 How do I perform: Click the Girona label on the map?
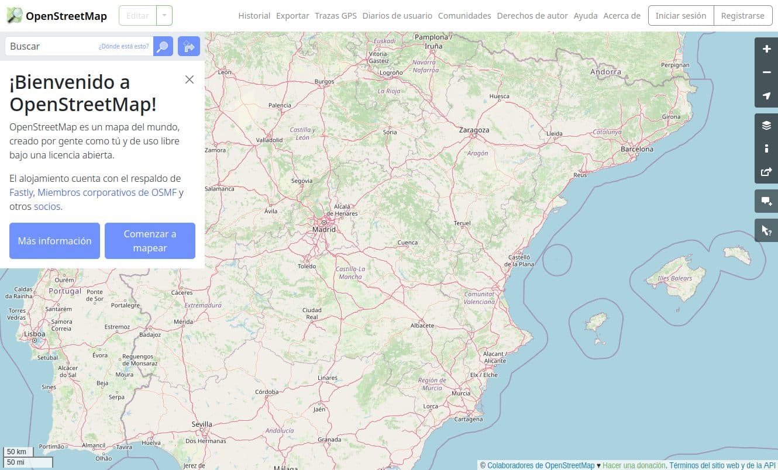tap(672, 117)
